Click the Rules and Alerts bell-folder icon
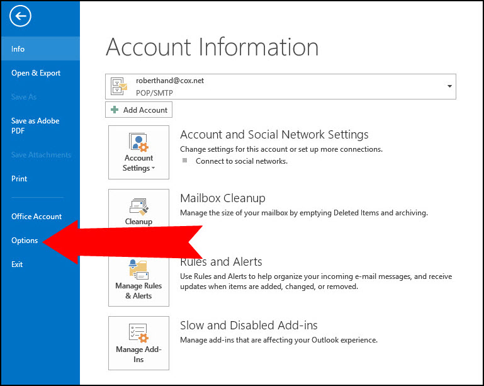The width and height of the screenshot is (484, 386). point(138,270)
